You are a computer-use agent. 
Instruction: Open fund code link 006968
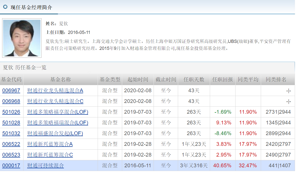point(11,101)
